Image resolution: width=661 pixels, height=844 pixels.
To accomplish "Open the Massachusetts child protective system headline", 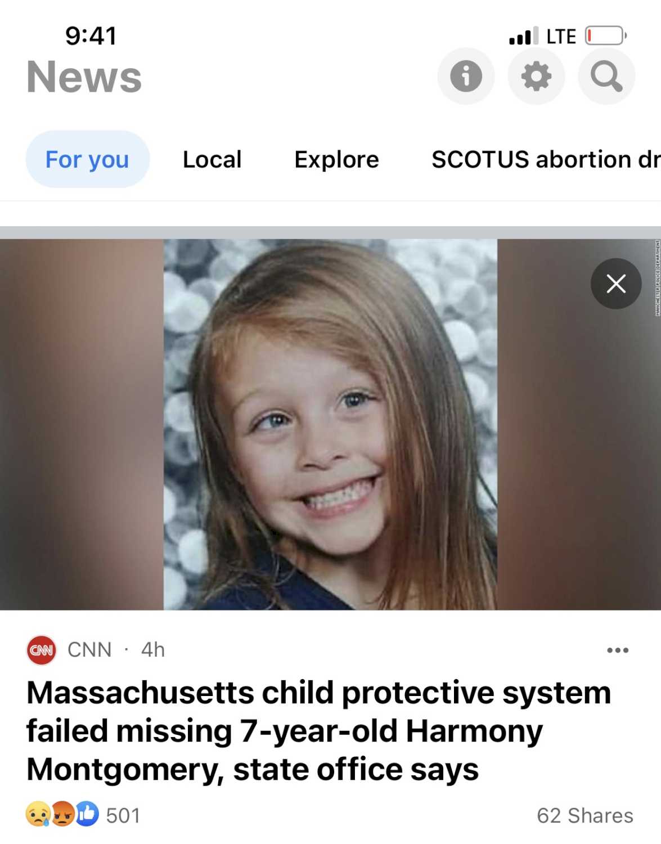I will click(x=318, y=730).
